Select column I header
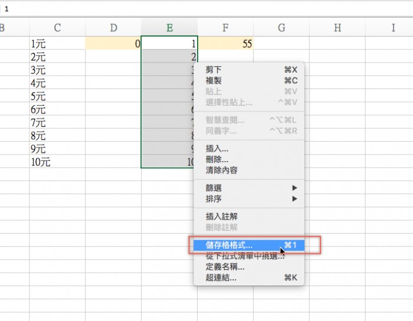 pos(390,27)
